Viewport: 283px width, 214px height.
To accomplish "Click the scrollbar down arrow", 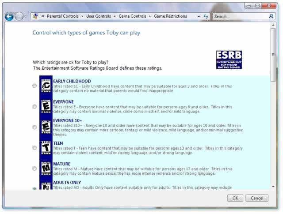I will [x=273, y=187].
